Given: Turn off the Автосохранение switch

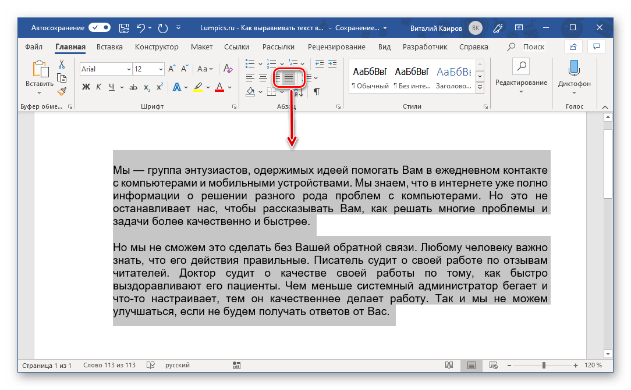Looking at the screenshot, I should pos(100,27).
